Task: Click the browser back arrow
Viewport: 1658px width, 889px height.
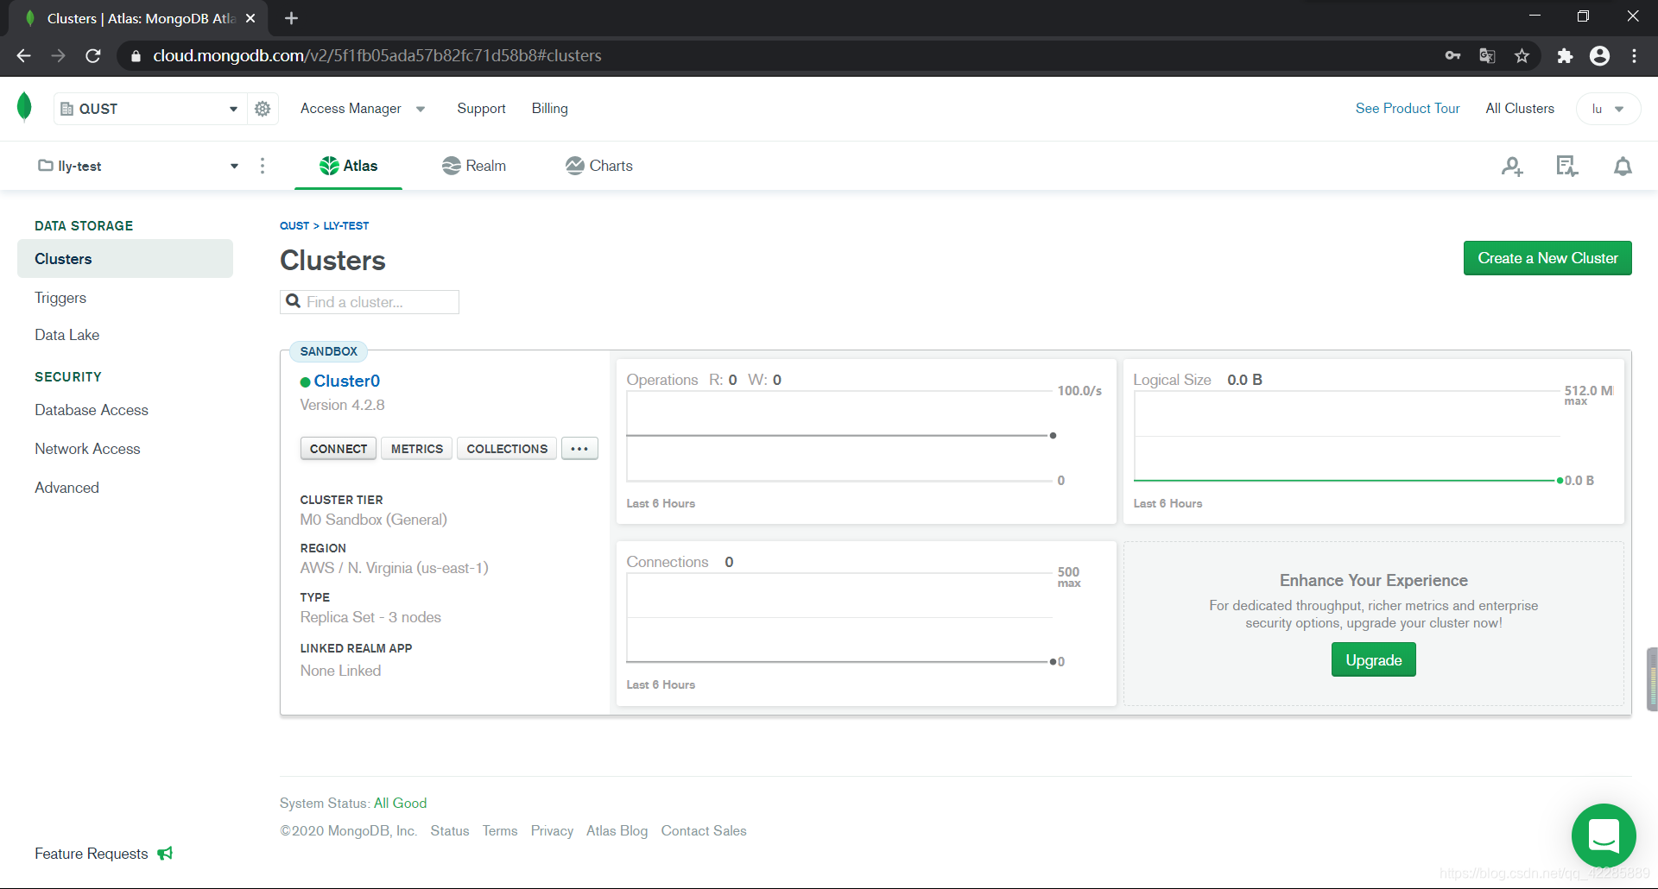Action: tap(24, 55)
